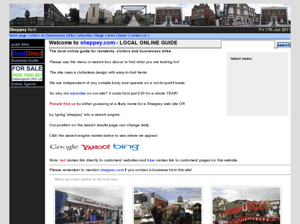Click the Sheppey Kent site title
300x224 pixels.
(x=23, y=30)
